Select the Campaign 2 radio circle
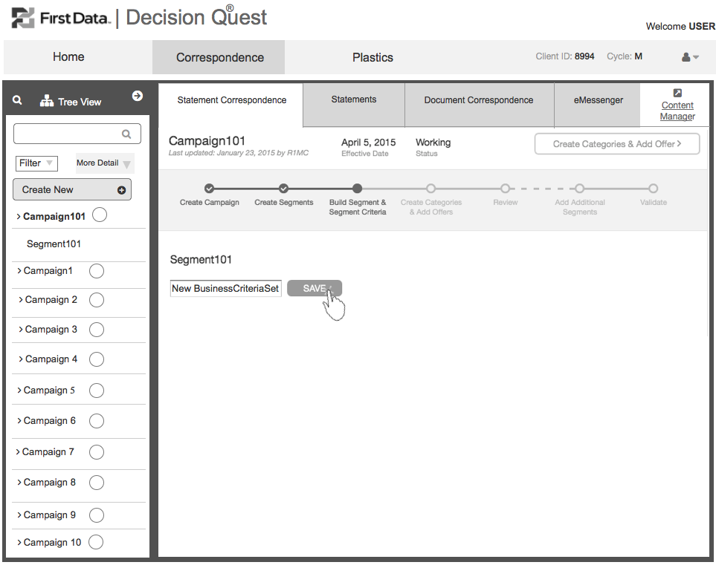The width and height of the screenshot is (716, 565). click(x=97, y=300)
